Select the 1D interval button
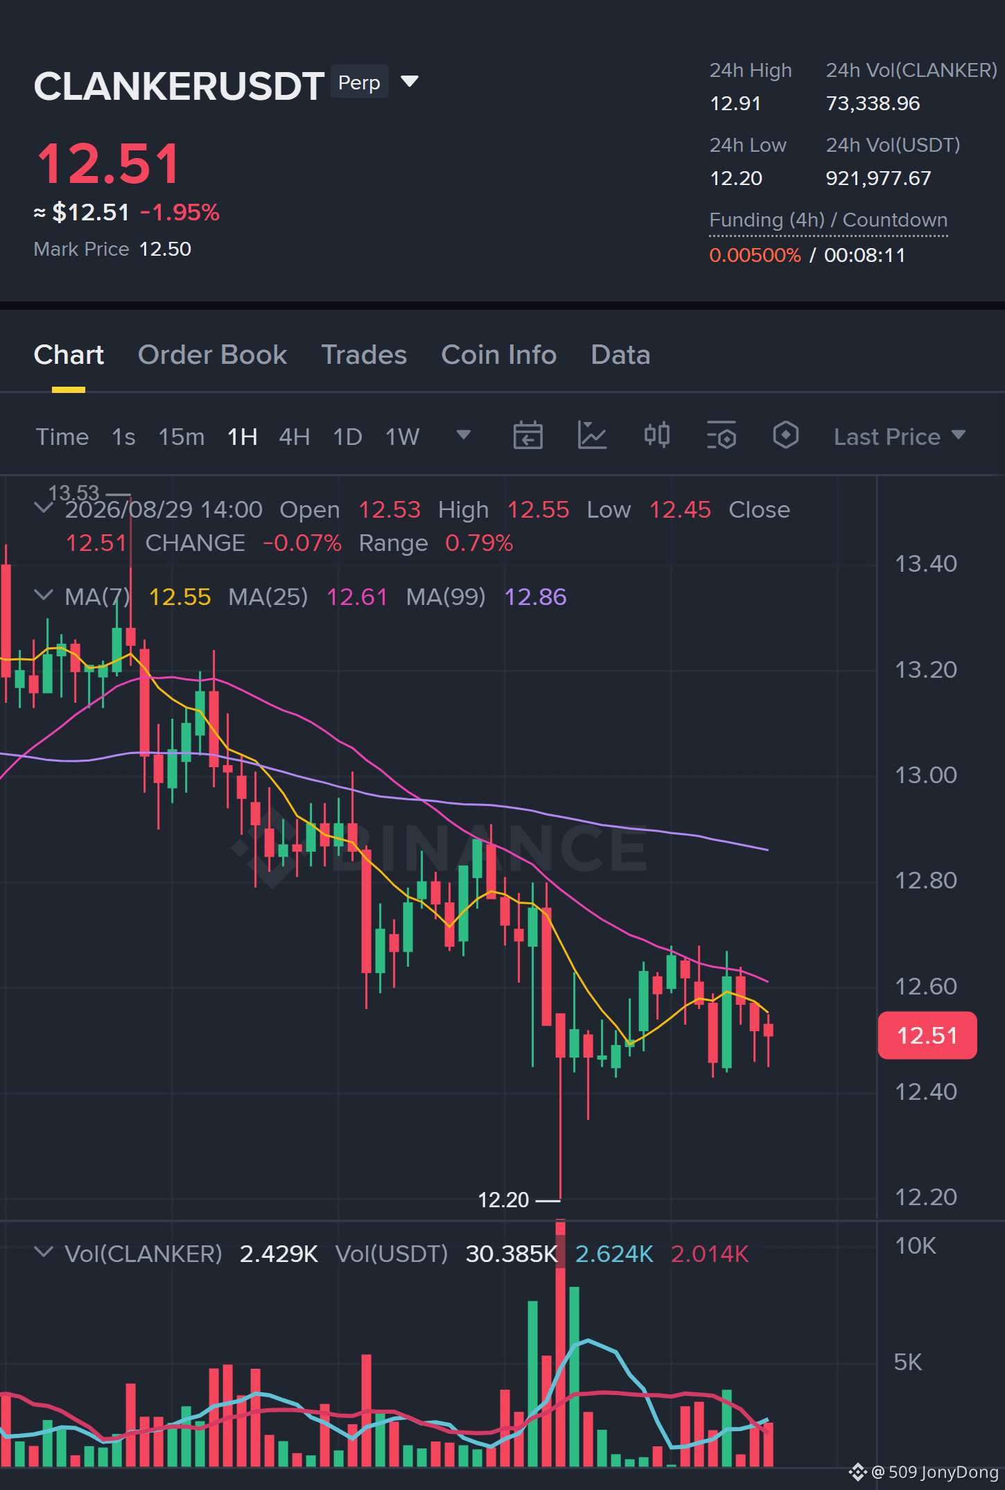Screen dimensions: 1005x1490 347,437
